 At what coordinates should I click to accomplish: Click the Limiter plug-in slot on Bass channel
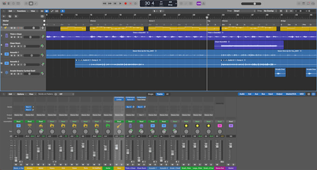tap(119, 100)
